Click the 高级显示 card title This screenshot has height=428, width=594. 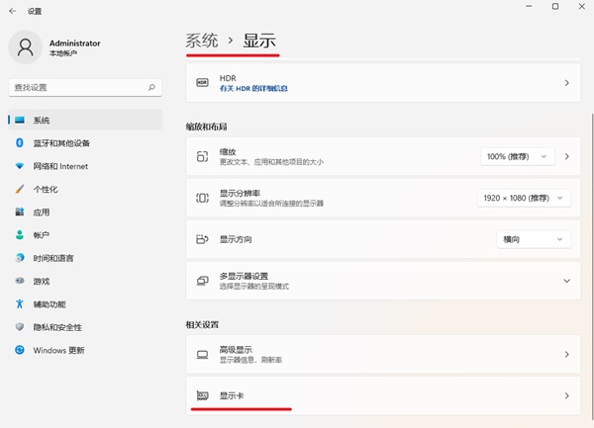pos(236,350)
